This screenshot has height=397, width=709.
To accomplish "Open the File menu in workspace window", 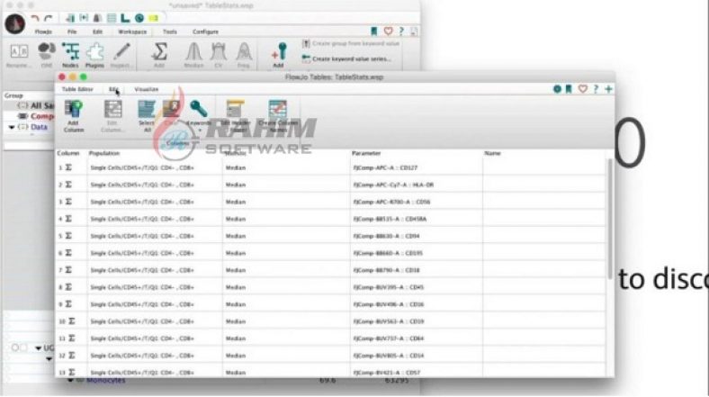I will pos(72,32).
